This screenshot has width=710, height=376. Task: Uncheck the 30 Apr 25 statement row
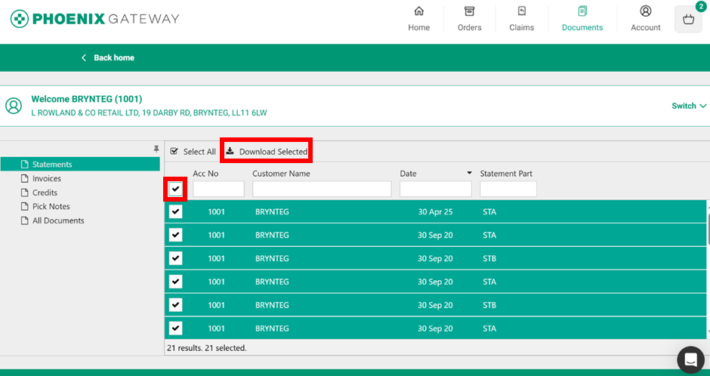point(175,212)
